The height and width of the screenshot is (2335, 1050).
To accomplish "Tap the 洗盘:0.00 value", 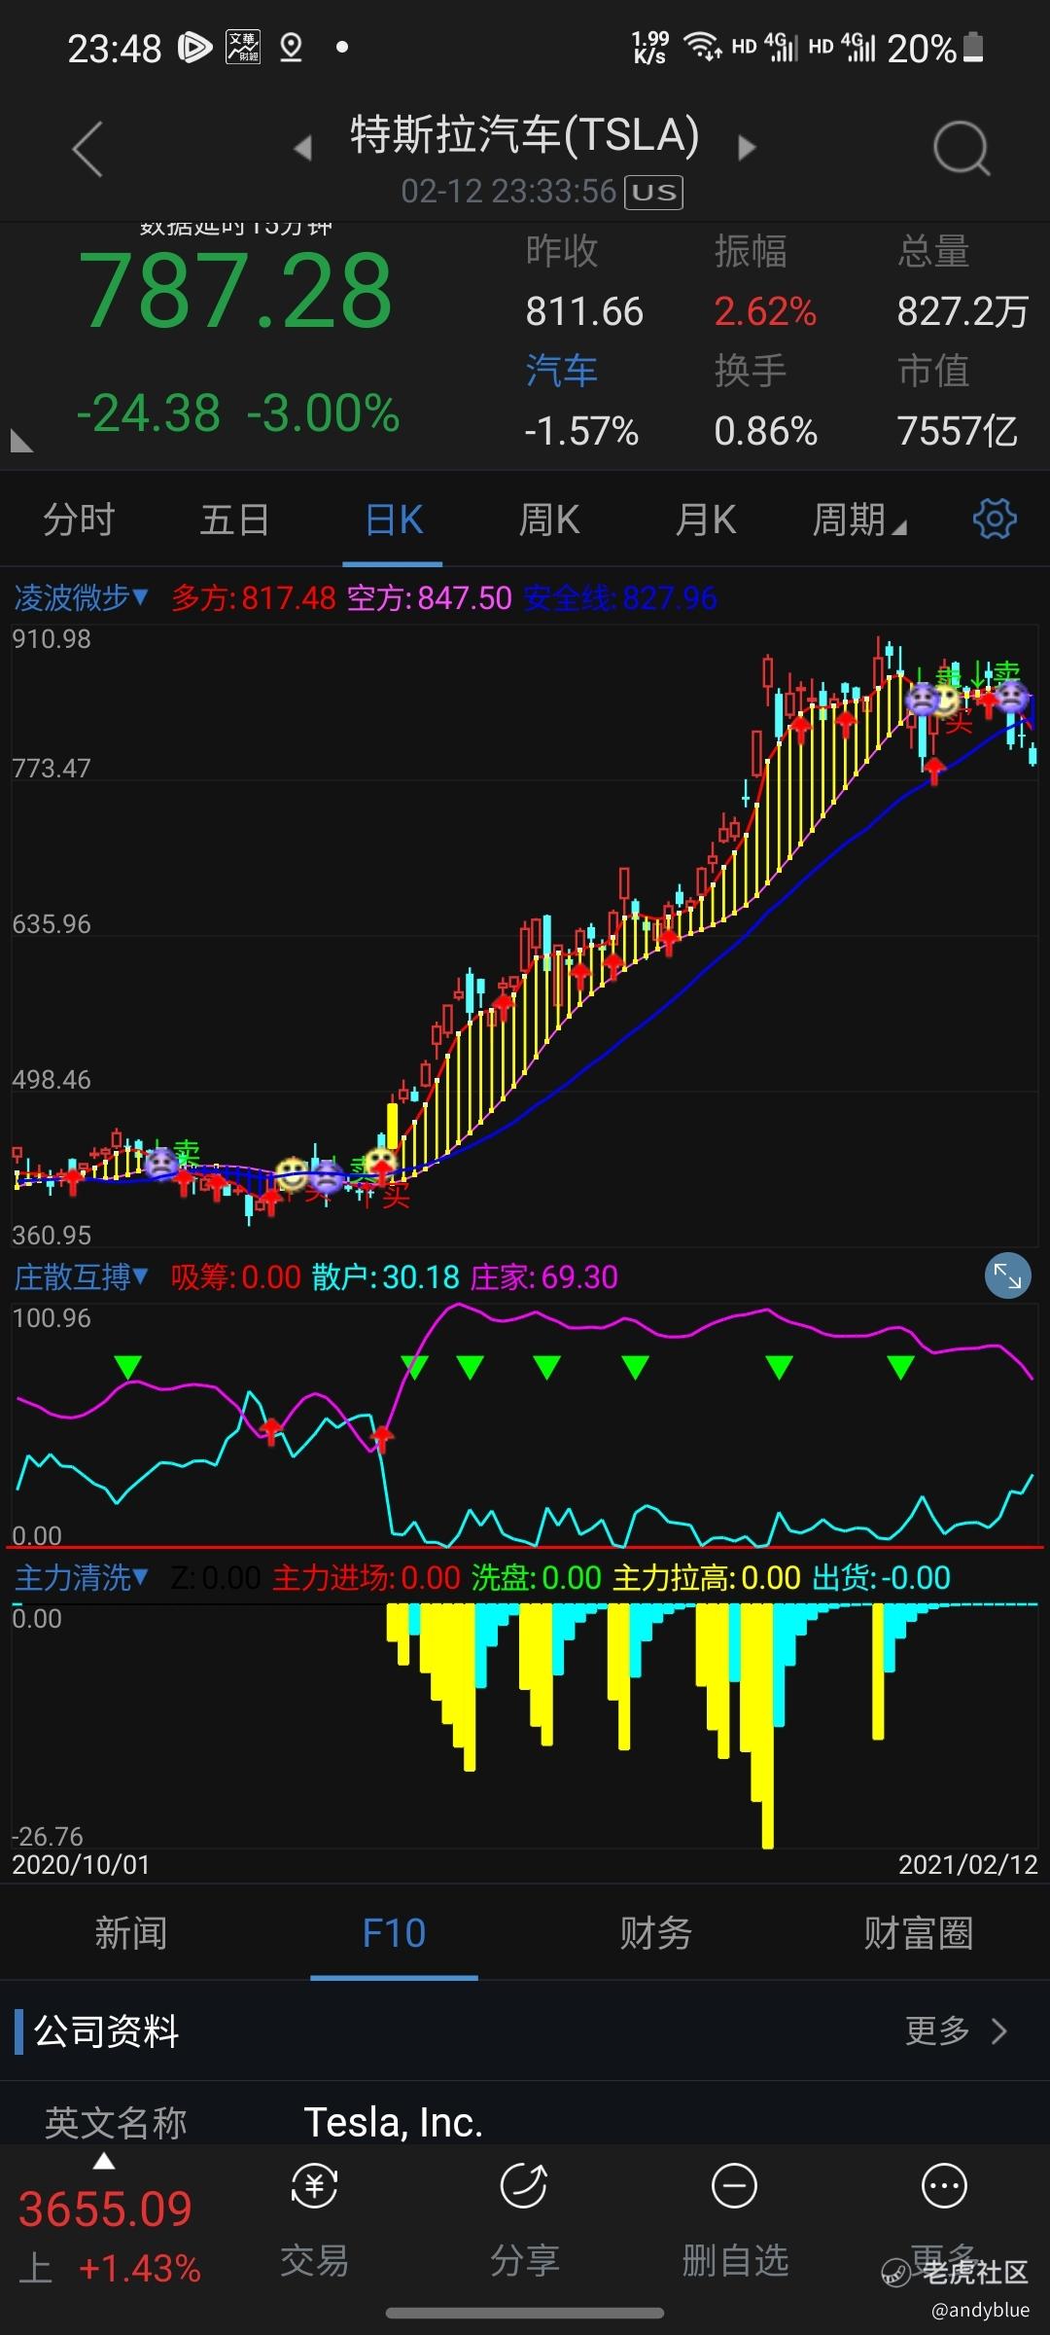I will click(537, 1577).
